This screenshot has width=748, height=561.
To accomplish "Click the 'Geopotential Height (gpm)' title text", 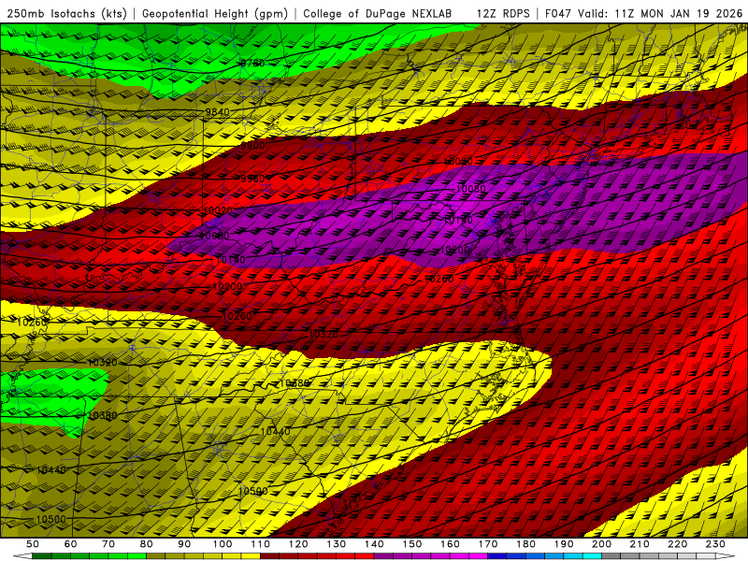I will click(215, 14).
